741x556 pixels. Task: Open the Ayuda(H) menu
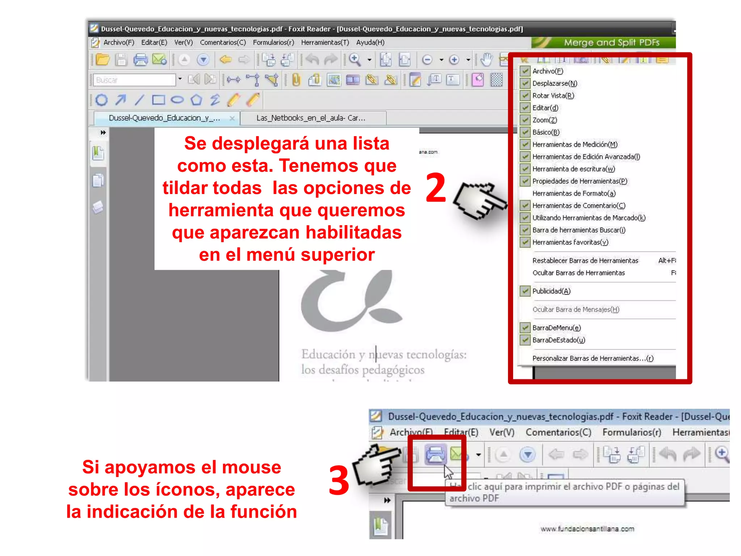pyautogui.click(x=370, y=42)
